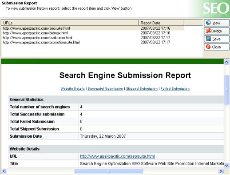The height and width of the screenshot is (175, 230).
Task: Click the Website Details section header
Action: (x=116, y=149)
